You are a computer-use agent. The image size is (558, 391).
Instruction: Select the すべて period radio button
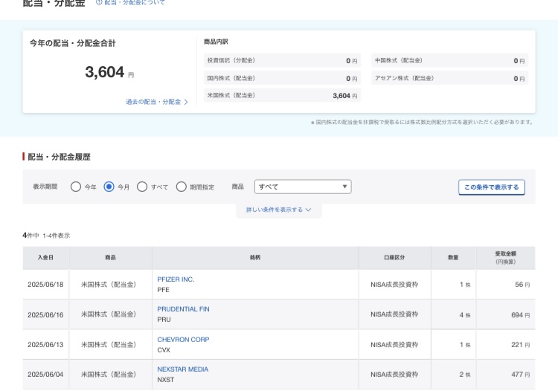coord(142,187)
